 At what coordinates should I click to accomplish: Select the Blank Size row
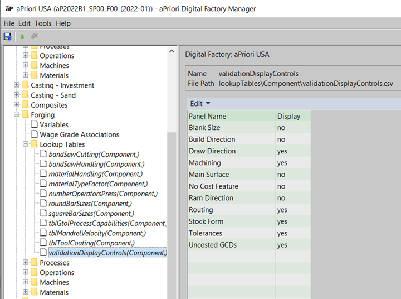[x=249, y=128]
